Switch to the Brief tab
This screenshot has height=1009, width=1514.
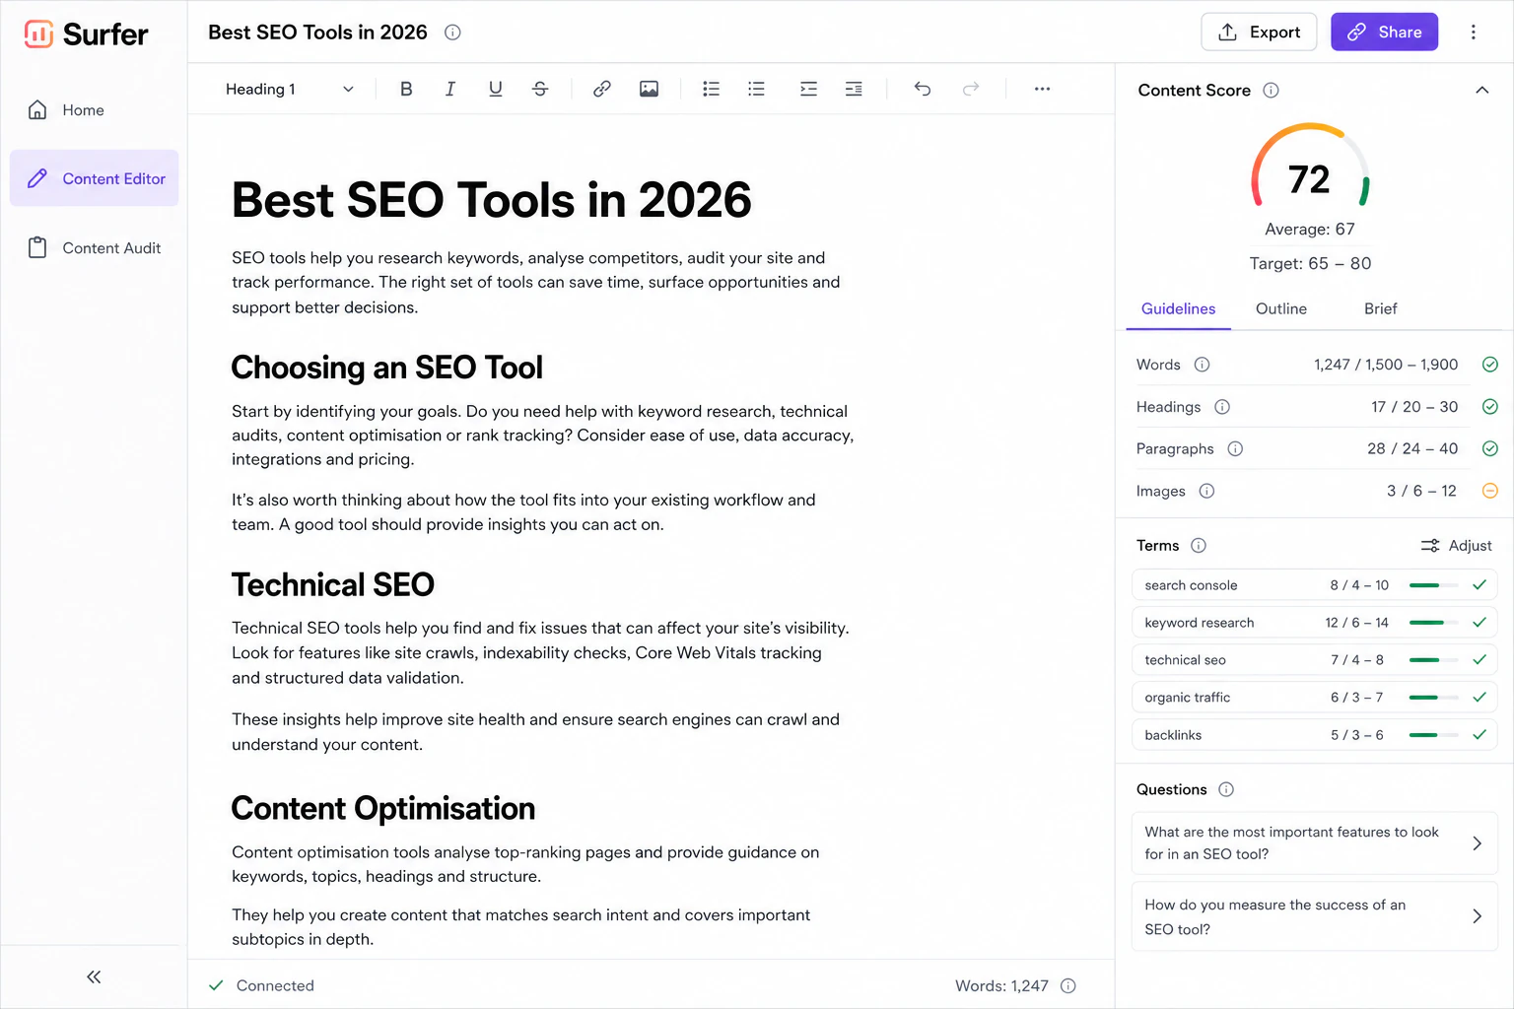[x=1380, y=309]
